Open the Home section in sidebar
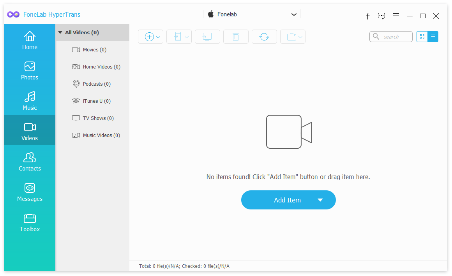Screen dimensions: 452x276 pyautogui.click(x=30, y=40)
